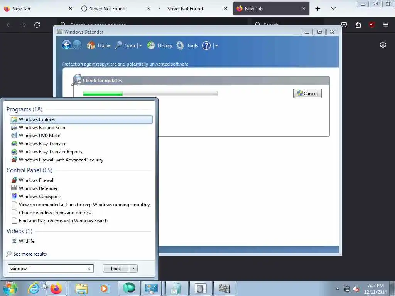This screenshot has height=296, width=395.
Task: Open the Firefox list all tabs dropdown
Action: pos(333,9)
